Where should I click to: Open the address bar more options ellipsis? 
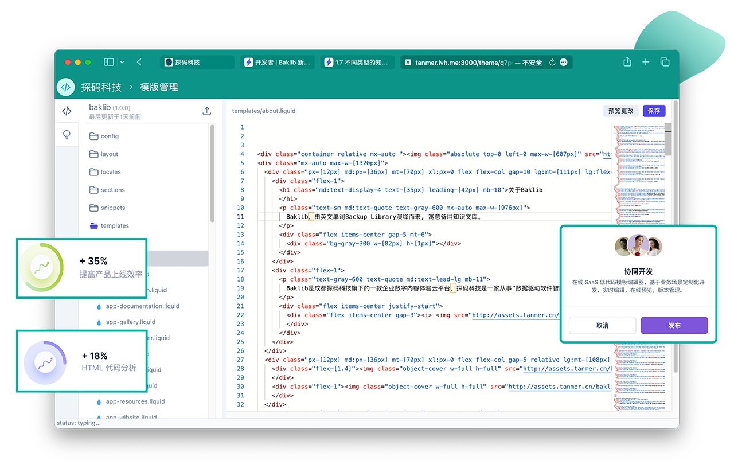coord(564,63)
